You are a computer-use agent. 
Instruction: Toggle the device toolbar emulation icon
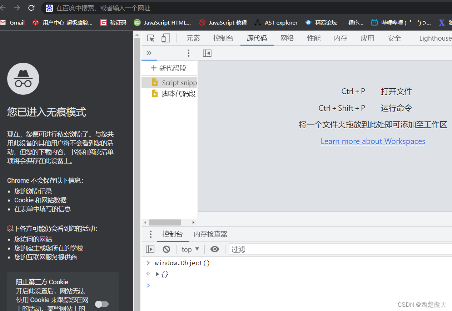[165, 38]
